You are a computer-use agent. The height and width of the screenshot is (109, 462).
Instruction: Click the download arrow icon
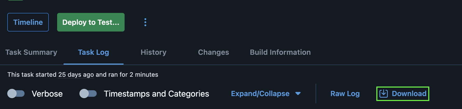tap(384, 94)
